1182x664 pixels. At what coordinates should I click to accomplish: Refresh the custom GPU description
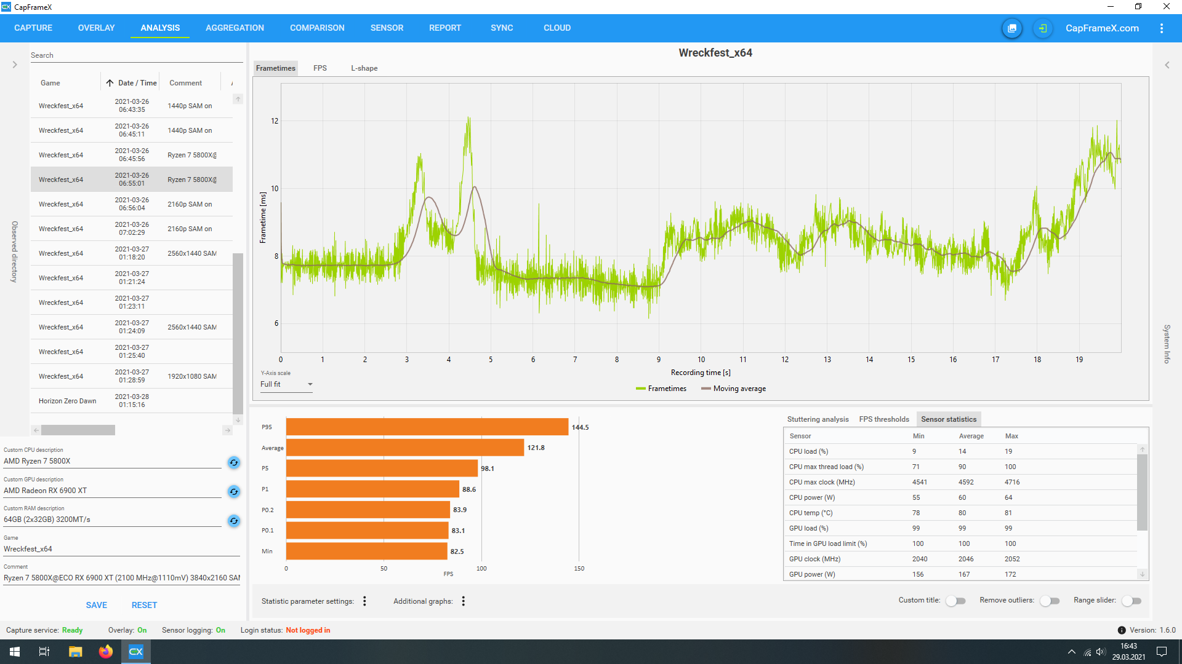tap(234, 491)
